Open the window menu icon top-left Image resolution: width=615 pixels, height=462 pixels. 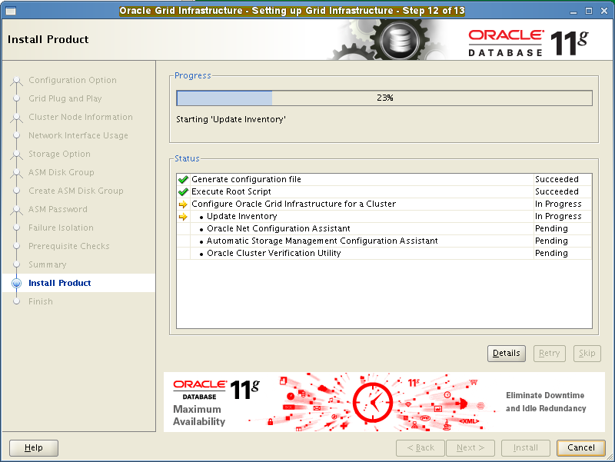9,10
